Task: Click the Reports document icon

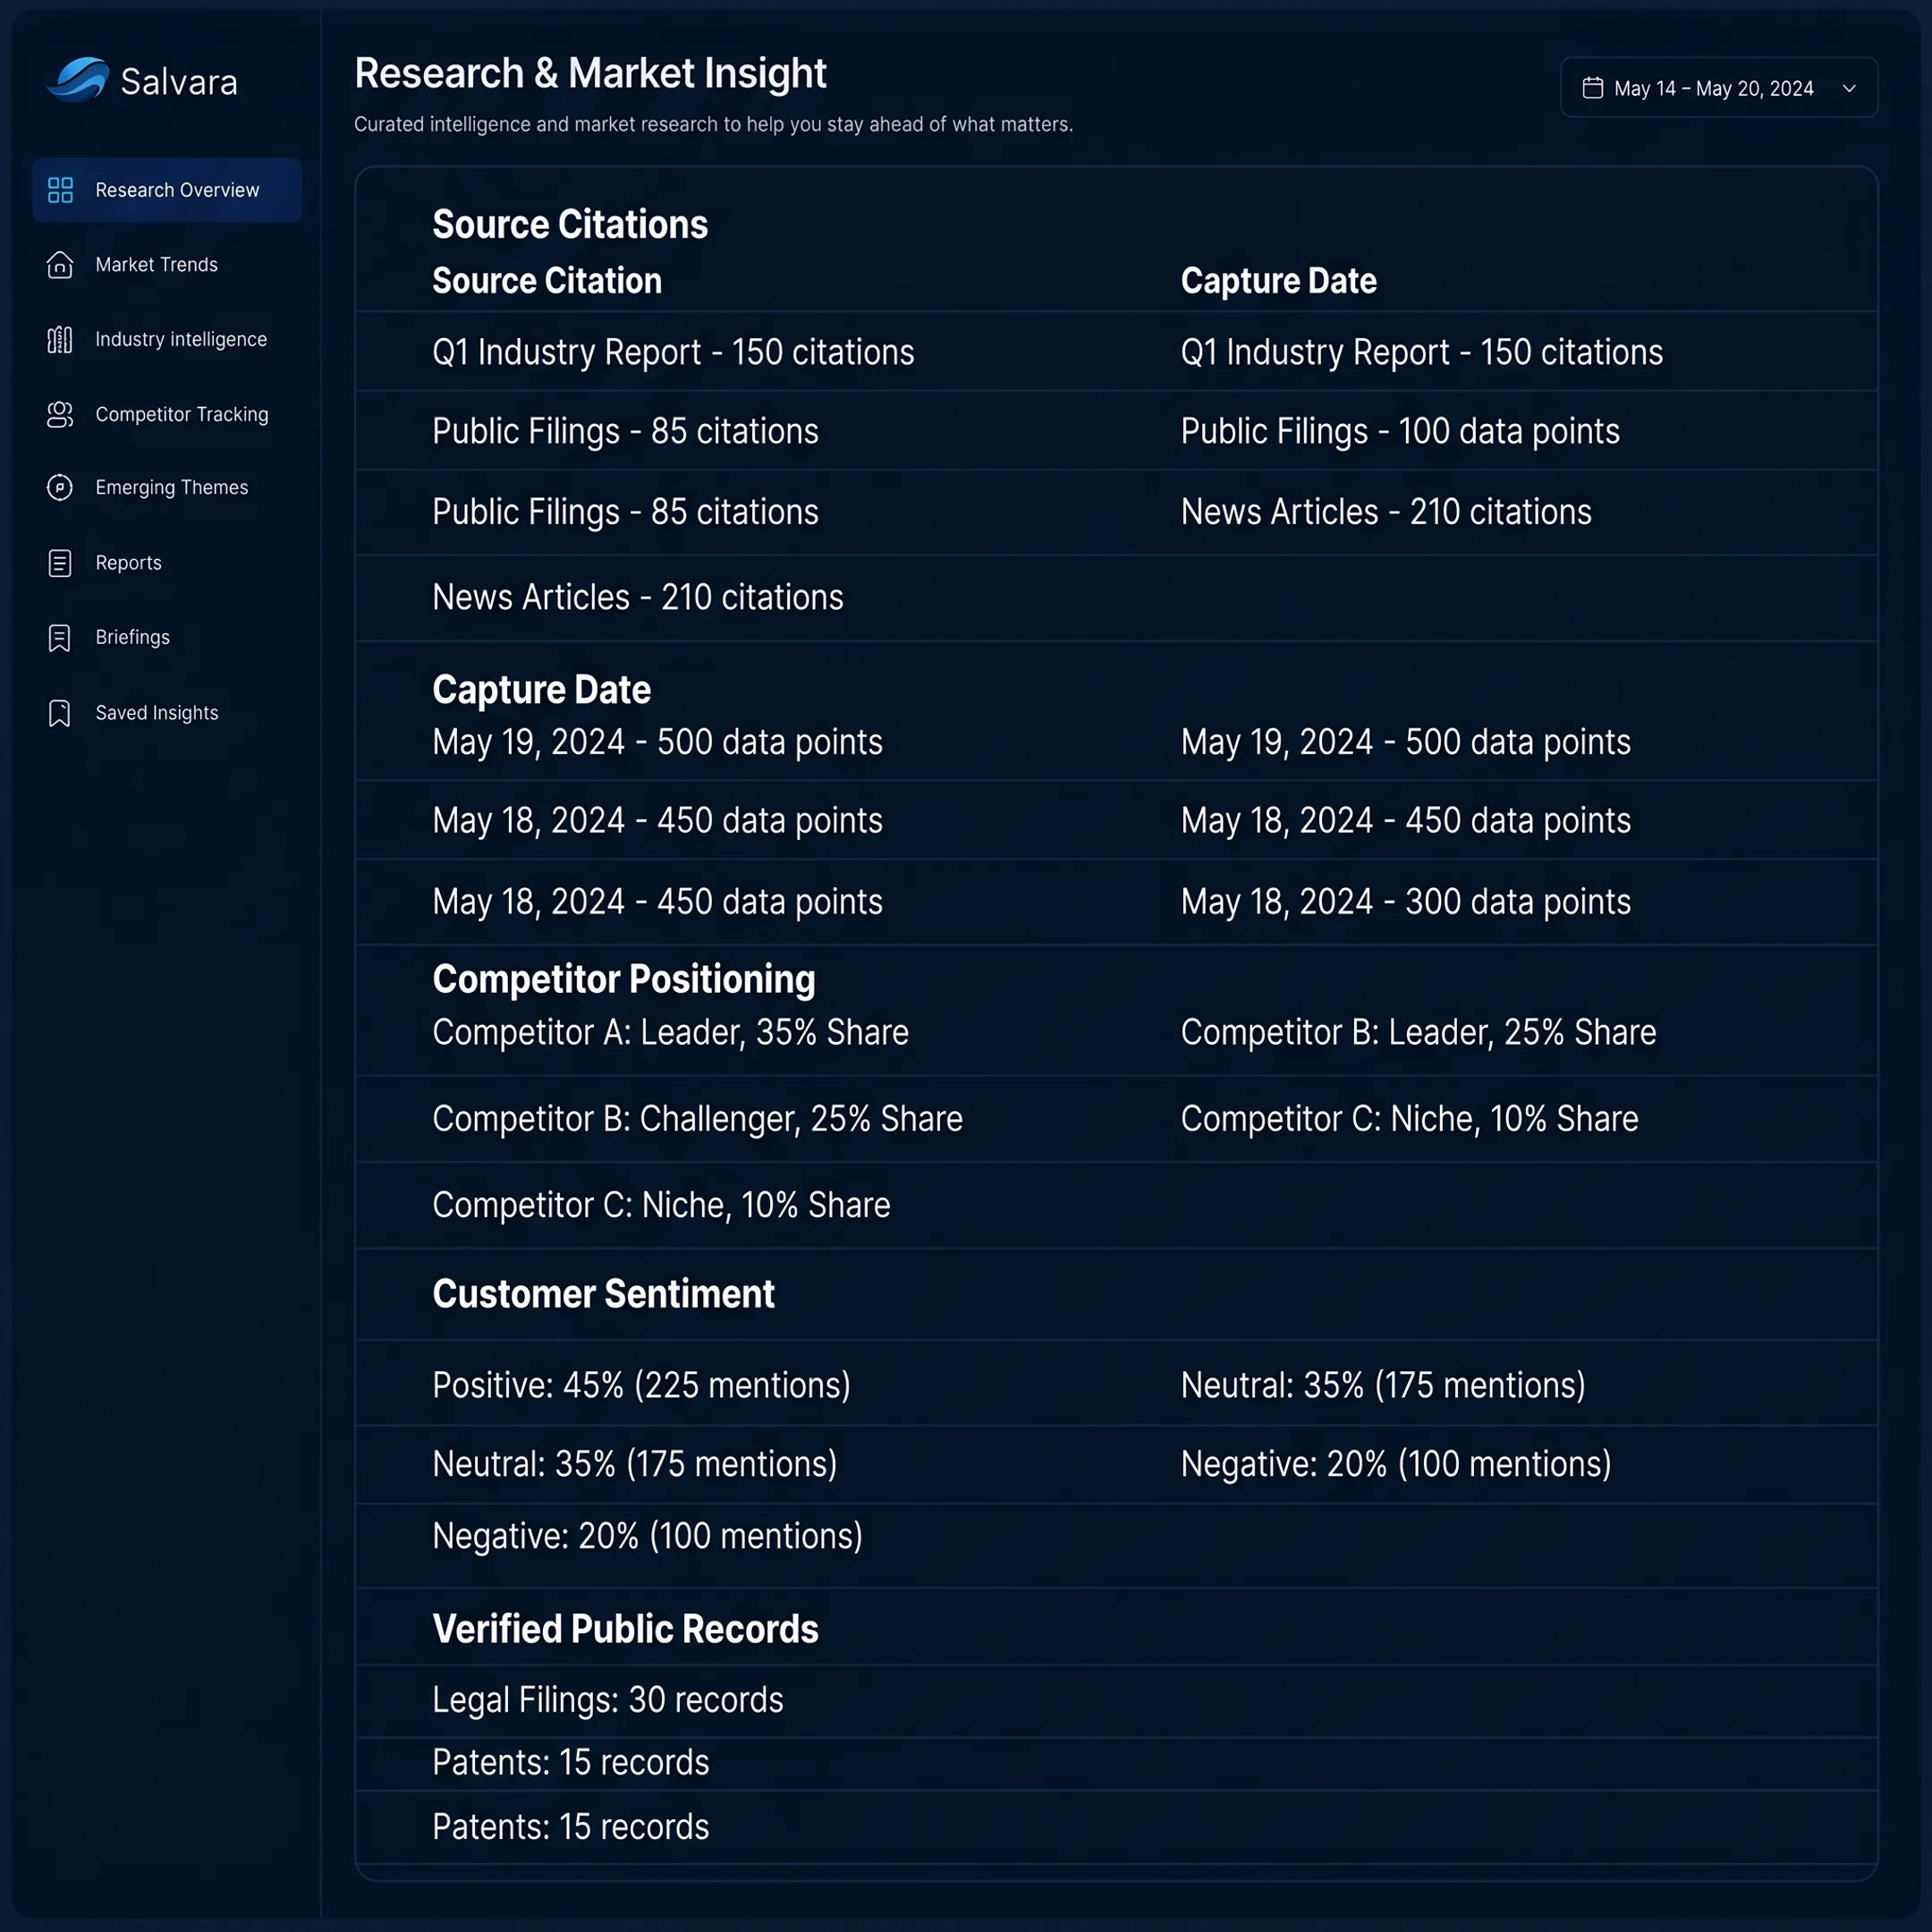Action: (60, 563)
